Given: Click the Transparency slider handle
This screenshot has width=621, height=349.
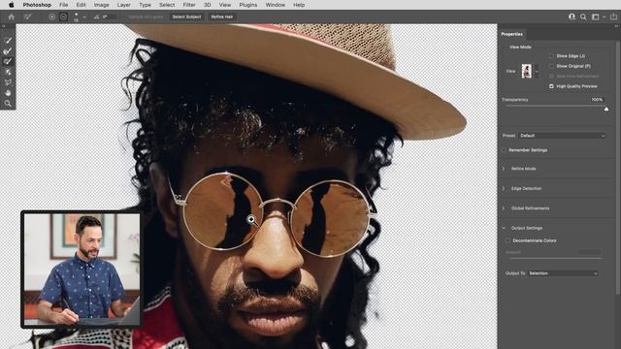Looking at the screenshot, I should [x=606, y=109].
